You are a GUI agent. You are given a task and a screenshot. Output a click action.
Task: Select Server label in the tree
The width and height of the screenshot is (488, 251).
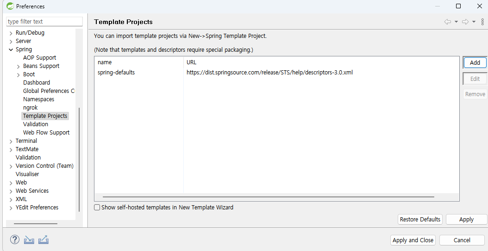(23, 41)
